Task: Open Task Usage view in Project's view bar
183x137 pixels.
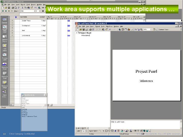Action: 4,47
